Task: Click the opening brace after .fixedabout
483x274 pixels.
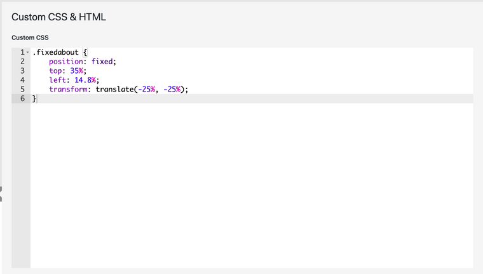Action: click(85, 52)
